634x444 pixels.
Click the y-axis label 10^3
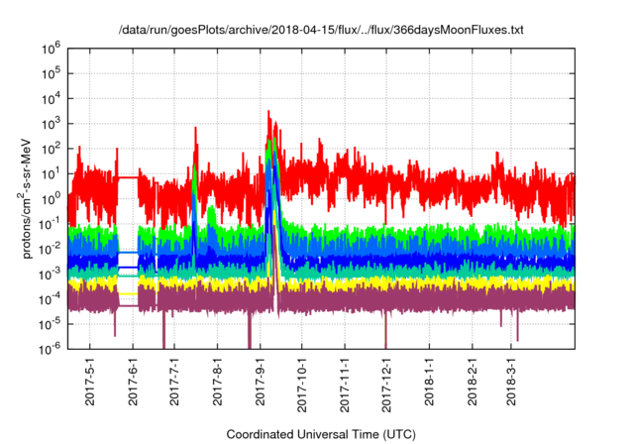(51, 125)
